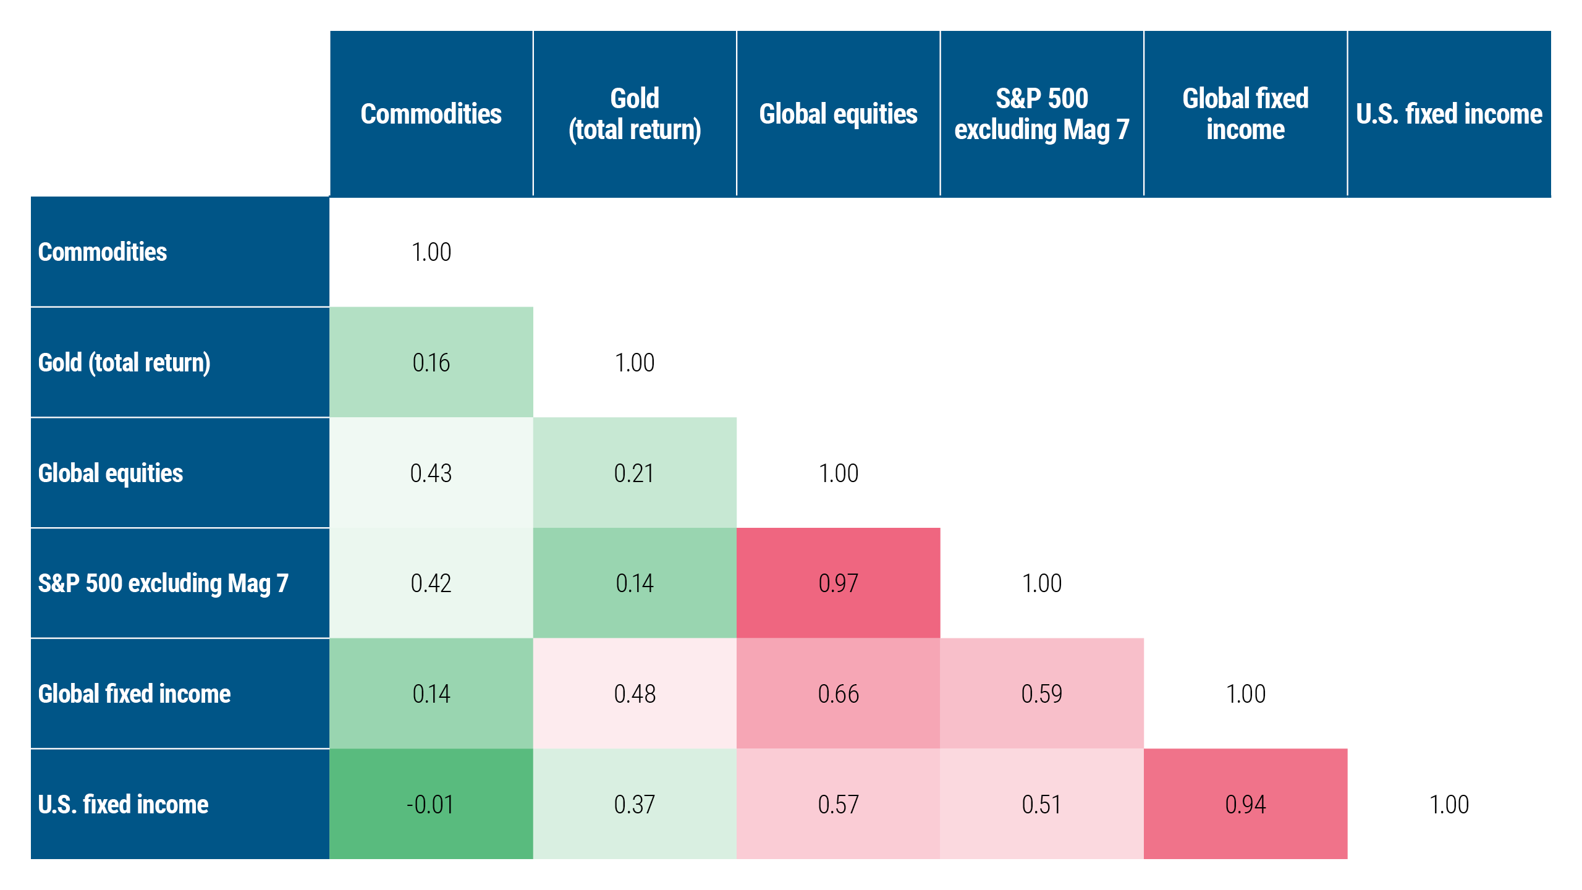
Task: Select the pink 0.66 correlation cell
Action: [838, 693]
